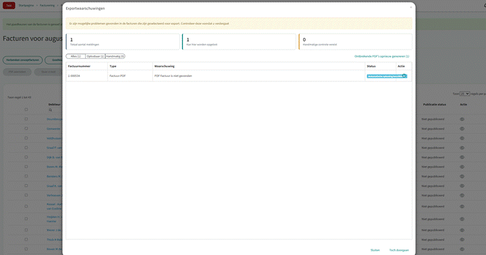This screenshot has width=486, height=255.
Task: Click the eye icon in the Boom M. row
Action: [x=462, y=167]
